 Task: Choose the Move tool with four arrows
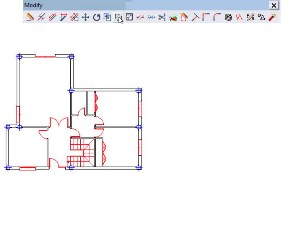click(x=86, y=17)
